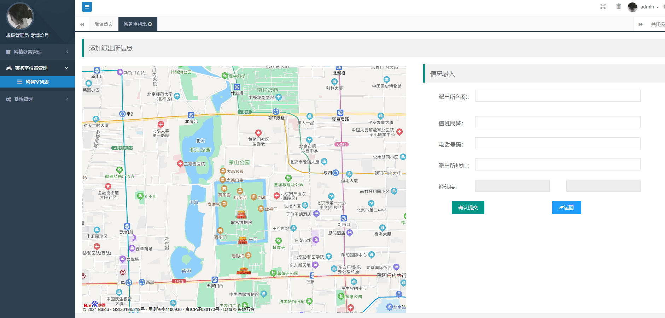Click the second 经纬度 latitude field
The height and width of the screenshot is (318, 665).
(603, 186)
